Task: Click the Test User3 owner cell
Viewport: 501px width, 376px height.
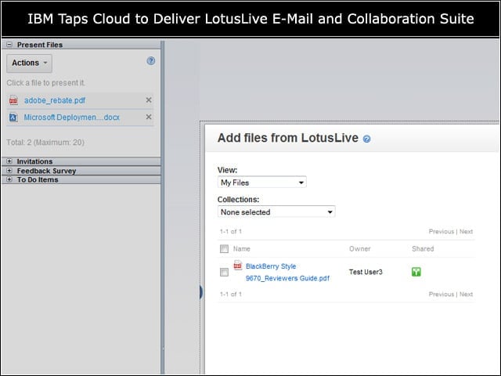Action: (x=366, y=272)
